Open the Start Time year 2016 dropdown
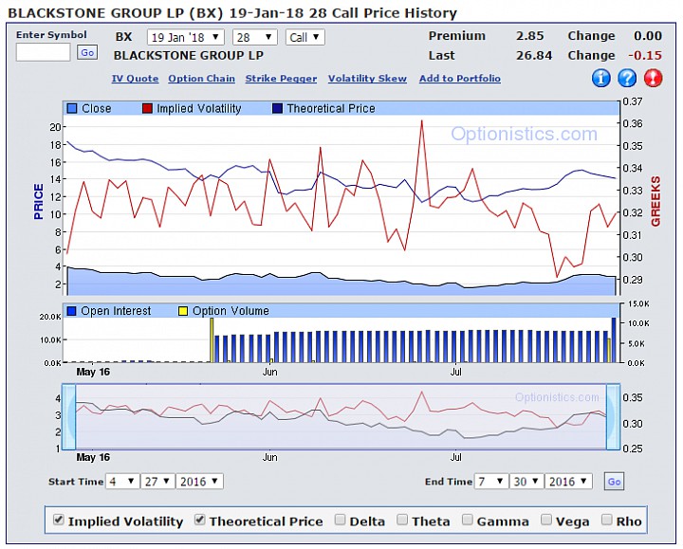The image size is (683, 549). (x=199, y=482)
